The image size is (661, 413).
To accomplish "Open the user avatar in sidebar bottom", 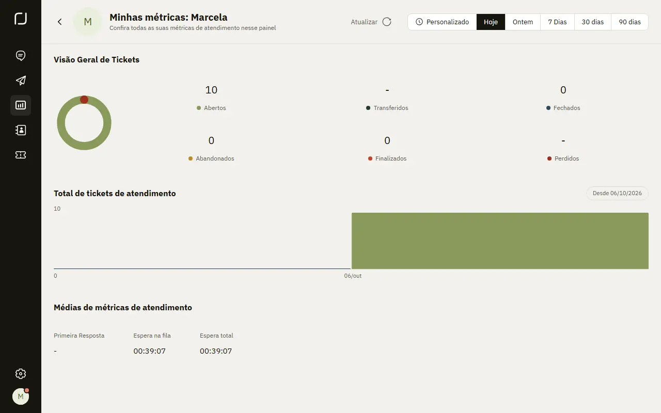I will point(21,396).
